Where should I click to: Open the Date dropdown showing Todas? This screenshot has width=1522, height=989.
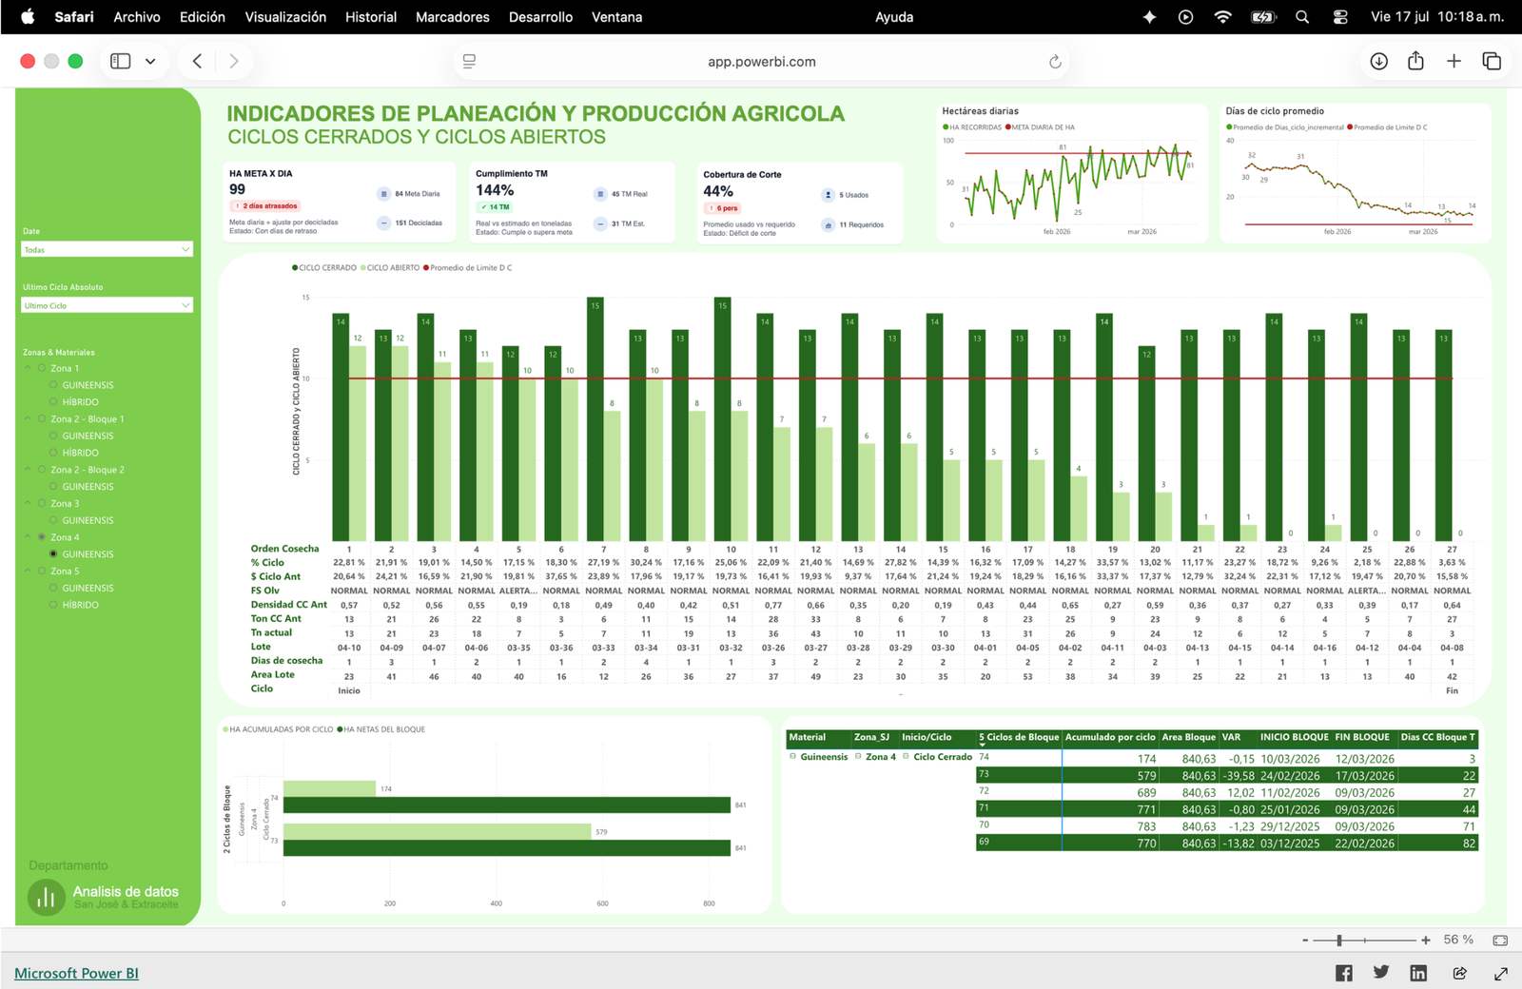click(107, 249)
